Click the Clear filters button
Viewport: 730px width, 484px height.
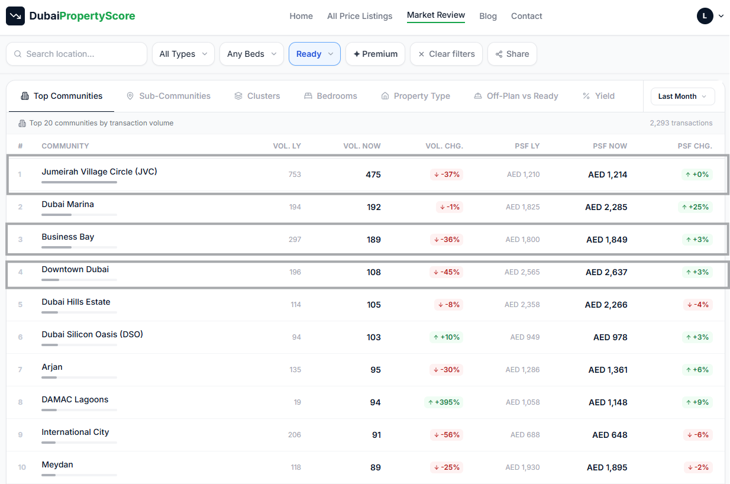446,54
